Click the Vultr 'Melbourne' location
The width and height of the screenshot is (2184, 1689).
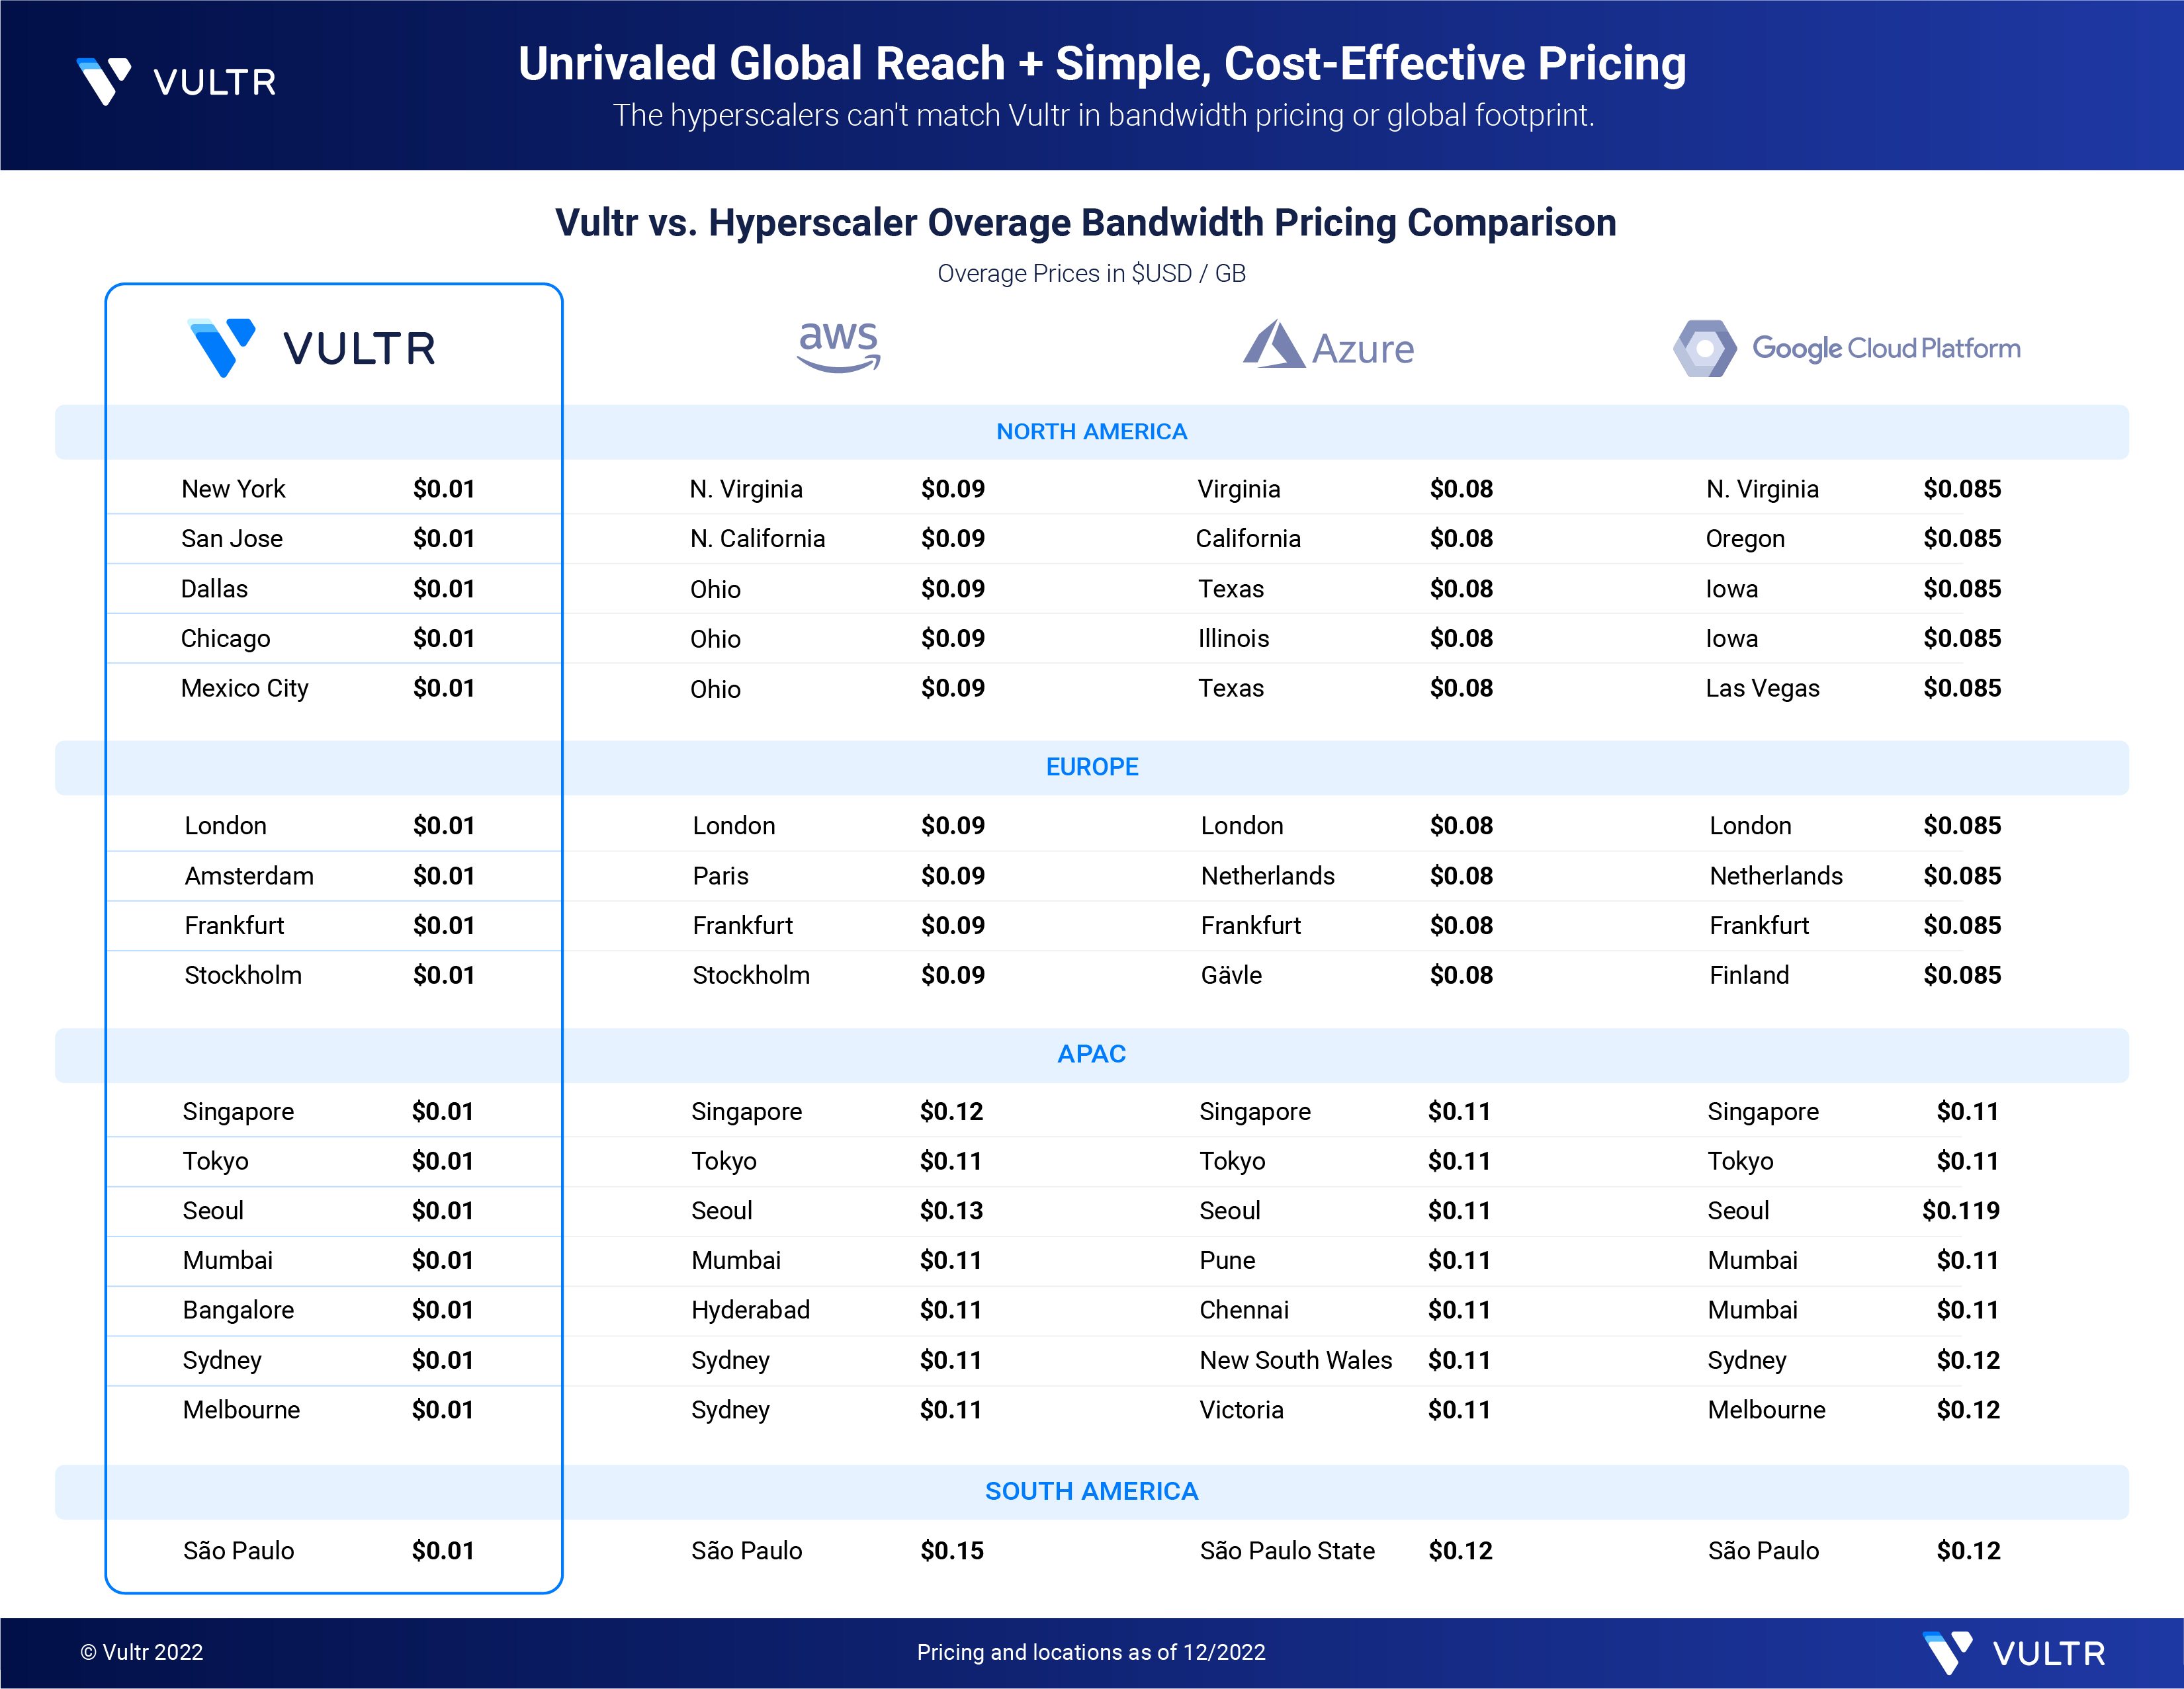(241, 1410)
